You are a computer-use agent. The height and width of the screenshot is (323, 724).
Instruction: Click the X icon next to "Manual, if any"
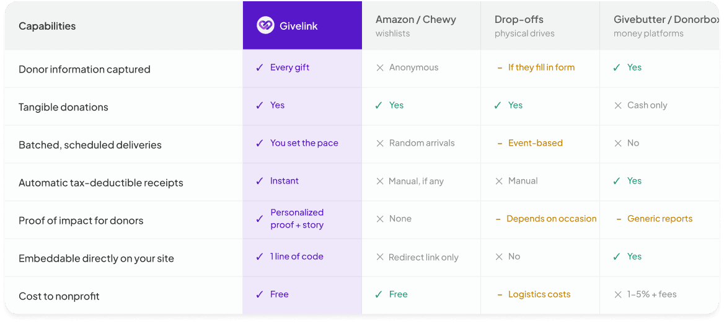click(x=379, y=181)
